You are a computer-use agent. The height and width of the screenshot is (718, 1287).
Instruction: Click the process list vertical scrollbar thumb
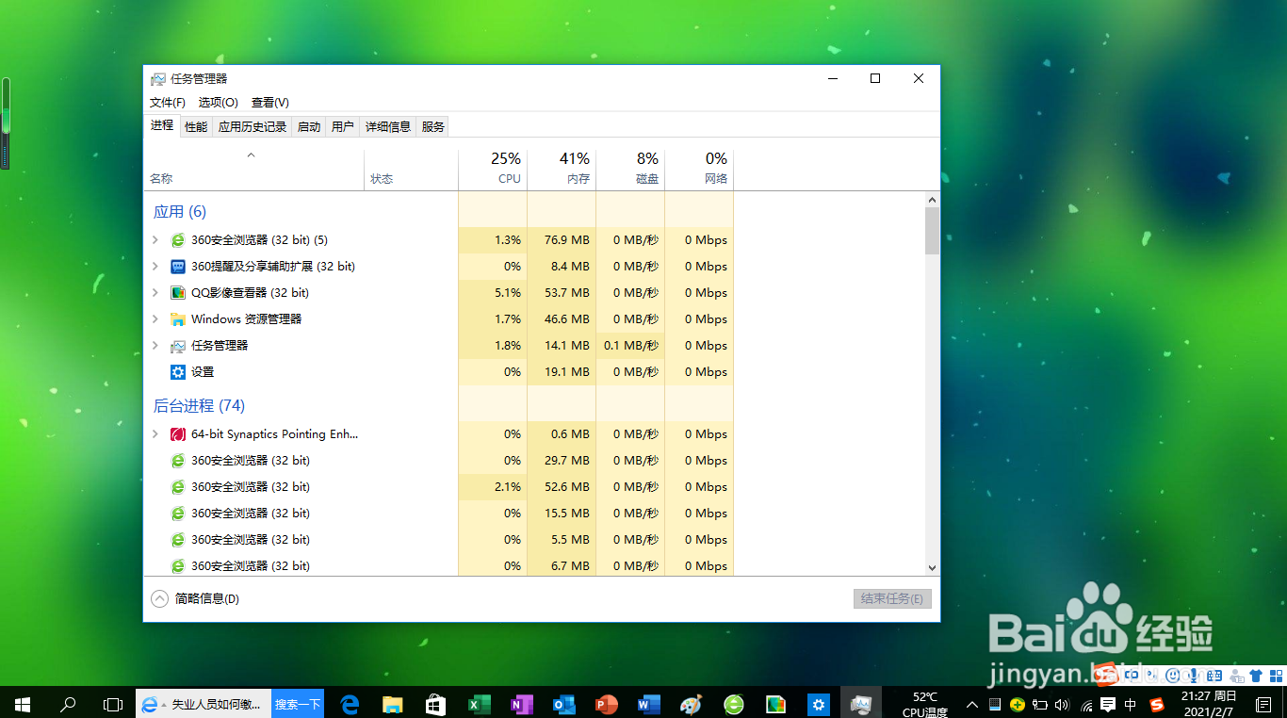tap(932, 231)
